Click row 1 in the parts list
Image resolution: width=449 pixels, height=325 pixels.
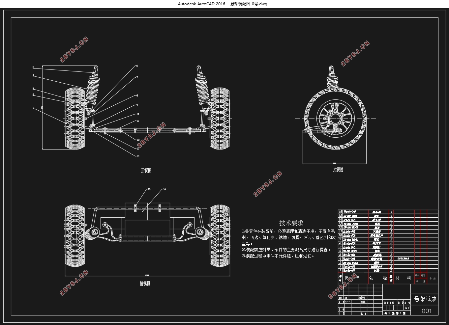click(x=388, y=271)
